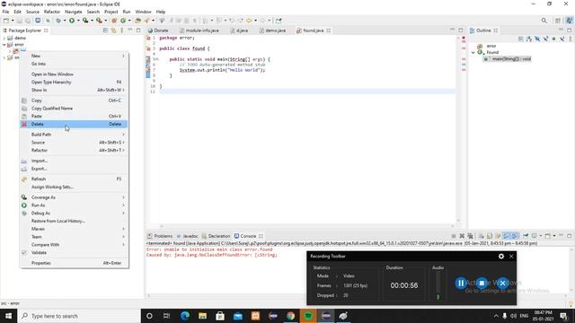Expand the Build Path submenu
The height and width of the screenshot is (323, 575).
pos(74,135)
